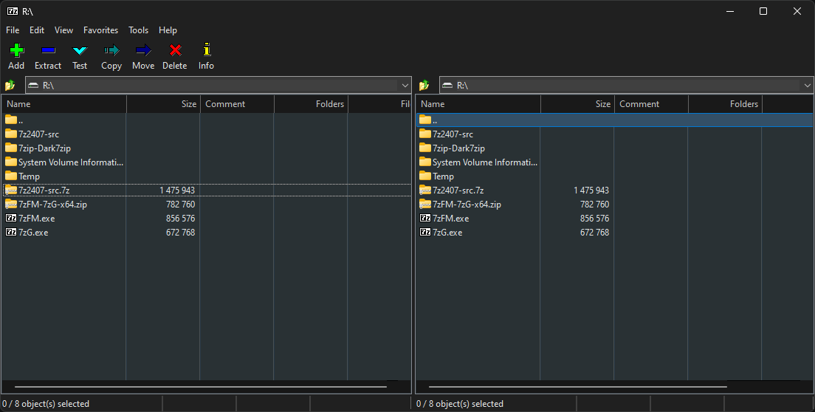Click size 672 768 in right panel
This screenshot has width=815, height=412.
(594, 233)
